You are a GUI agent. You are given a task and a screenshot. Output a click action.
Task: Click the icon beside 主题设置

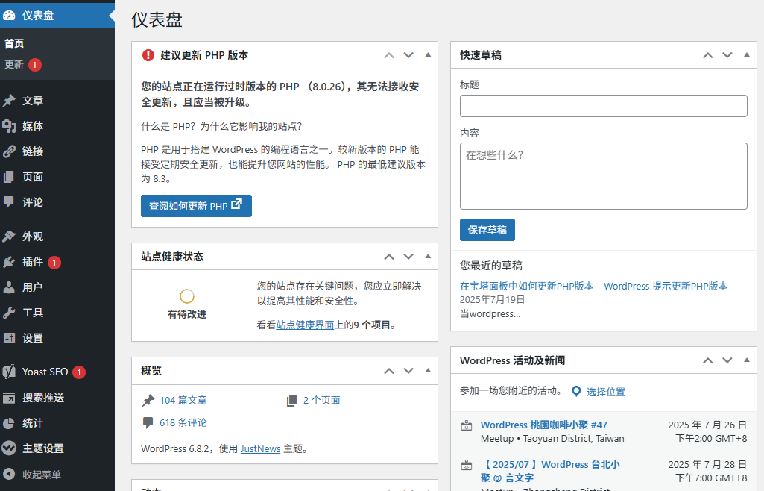click(x=9, y=448)
